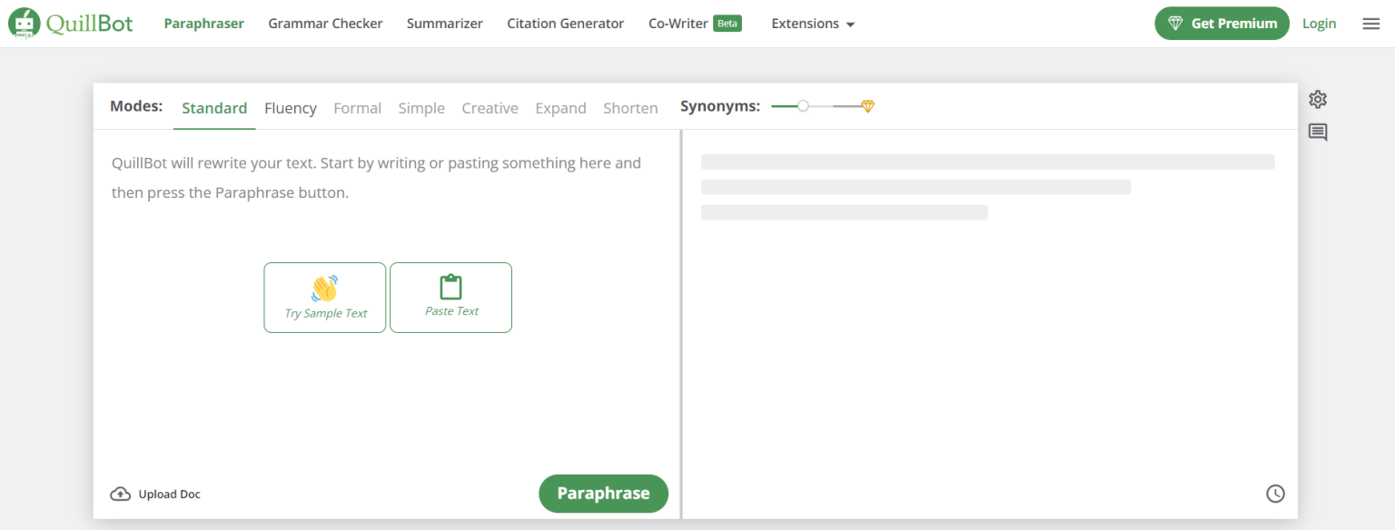
Task: Click the premium diamond on synonyms slider
Action: click(867, 106)
